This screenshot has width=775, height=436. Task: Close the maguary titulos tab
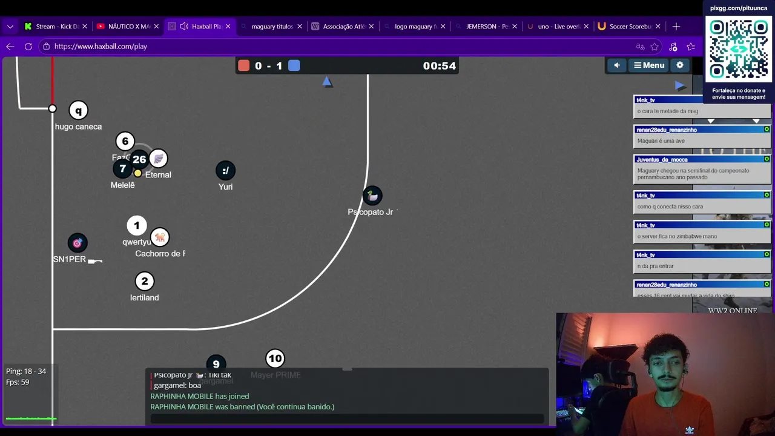click(x=300, y=27)
